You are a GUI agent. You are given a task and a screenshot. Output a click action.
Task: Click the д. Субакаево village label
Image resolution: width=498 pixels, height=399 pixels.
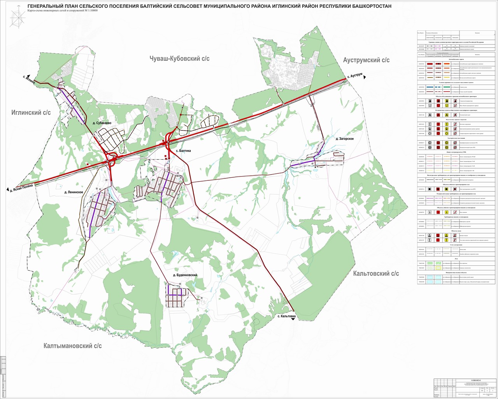pyautogui.click(x=102, y=123)
